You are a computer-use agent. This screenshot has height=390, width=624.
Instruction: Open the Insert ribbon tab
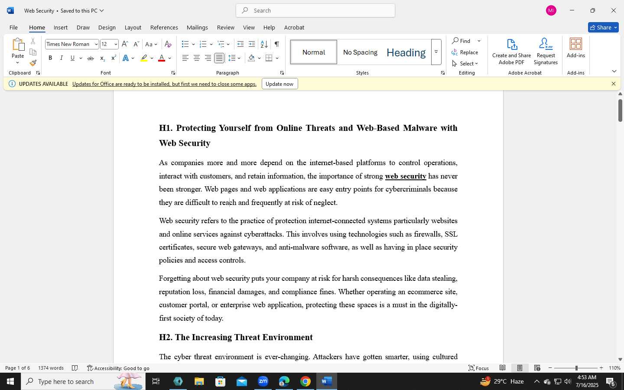[61, 27]
